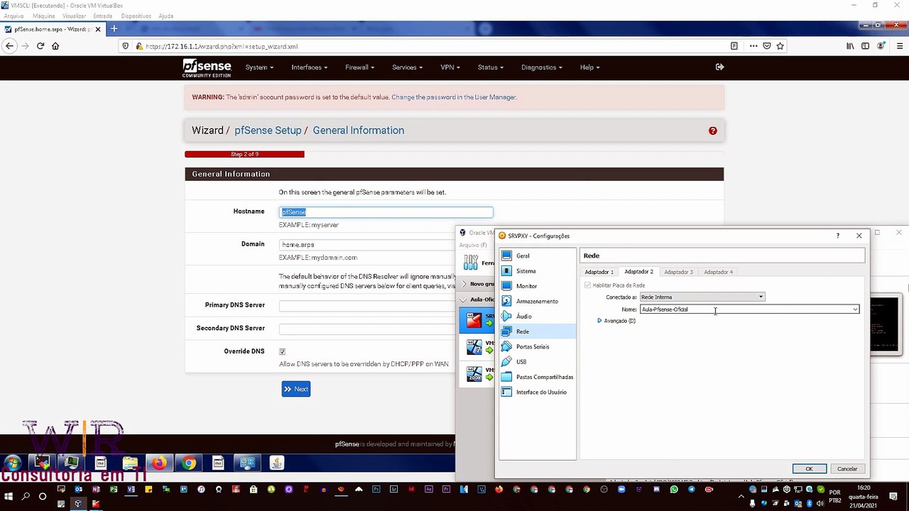Select the Rede network icon

coord(506,331)
